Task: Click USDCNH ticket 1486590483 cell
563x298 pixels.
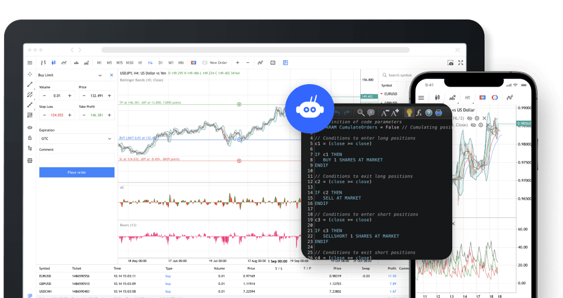Action: coord(81,291)
